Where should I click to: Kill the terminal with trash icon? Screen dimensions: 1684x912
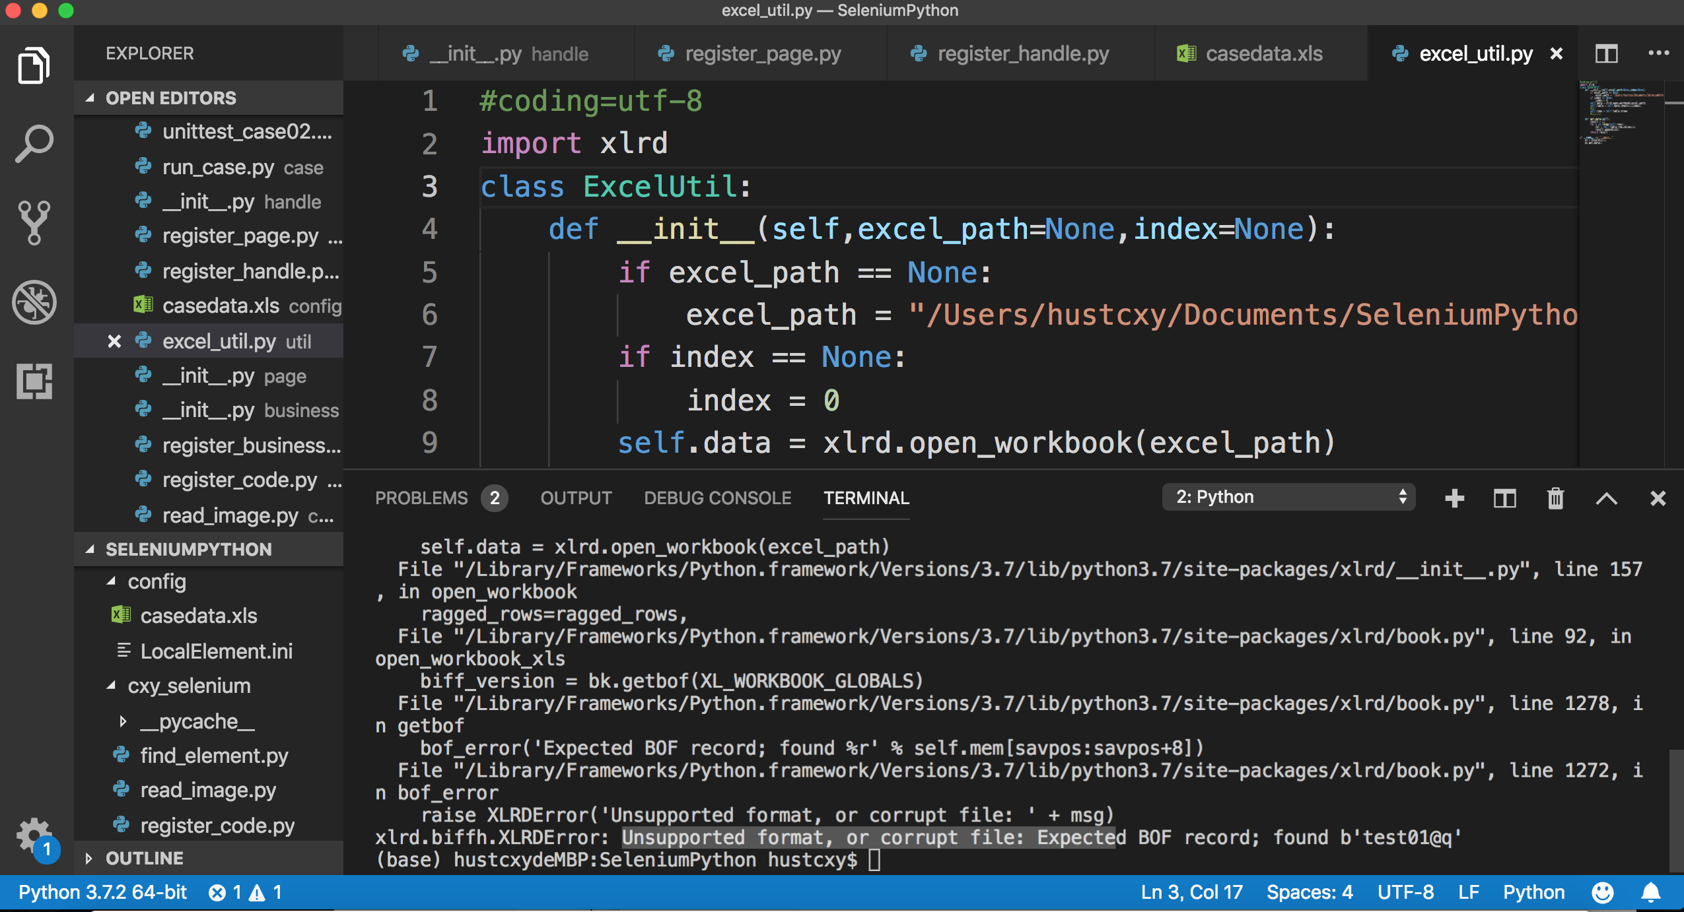[1556, 498]
